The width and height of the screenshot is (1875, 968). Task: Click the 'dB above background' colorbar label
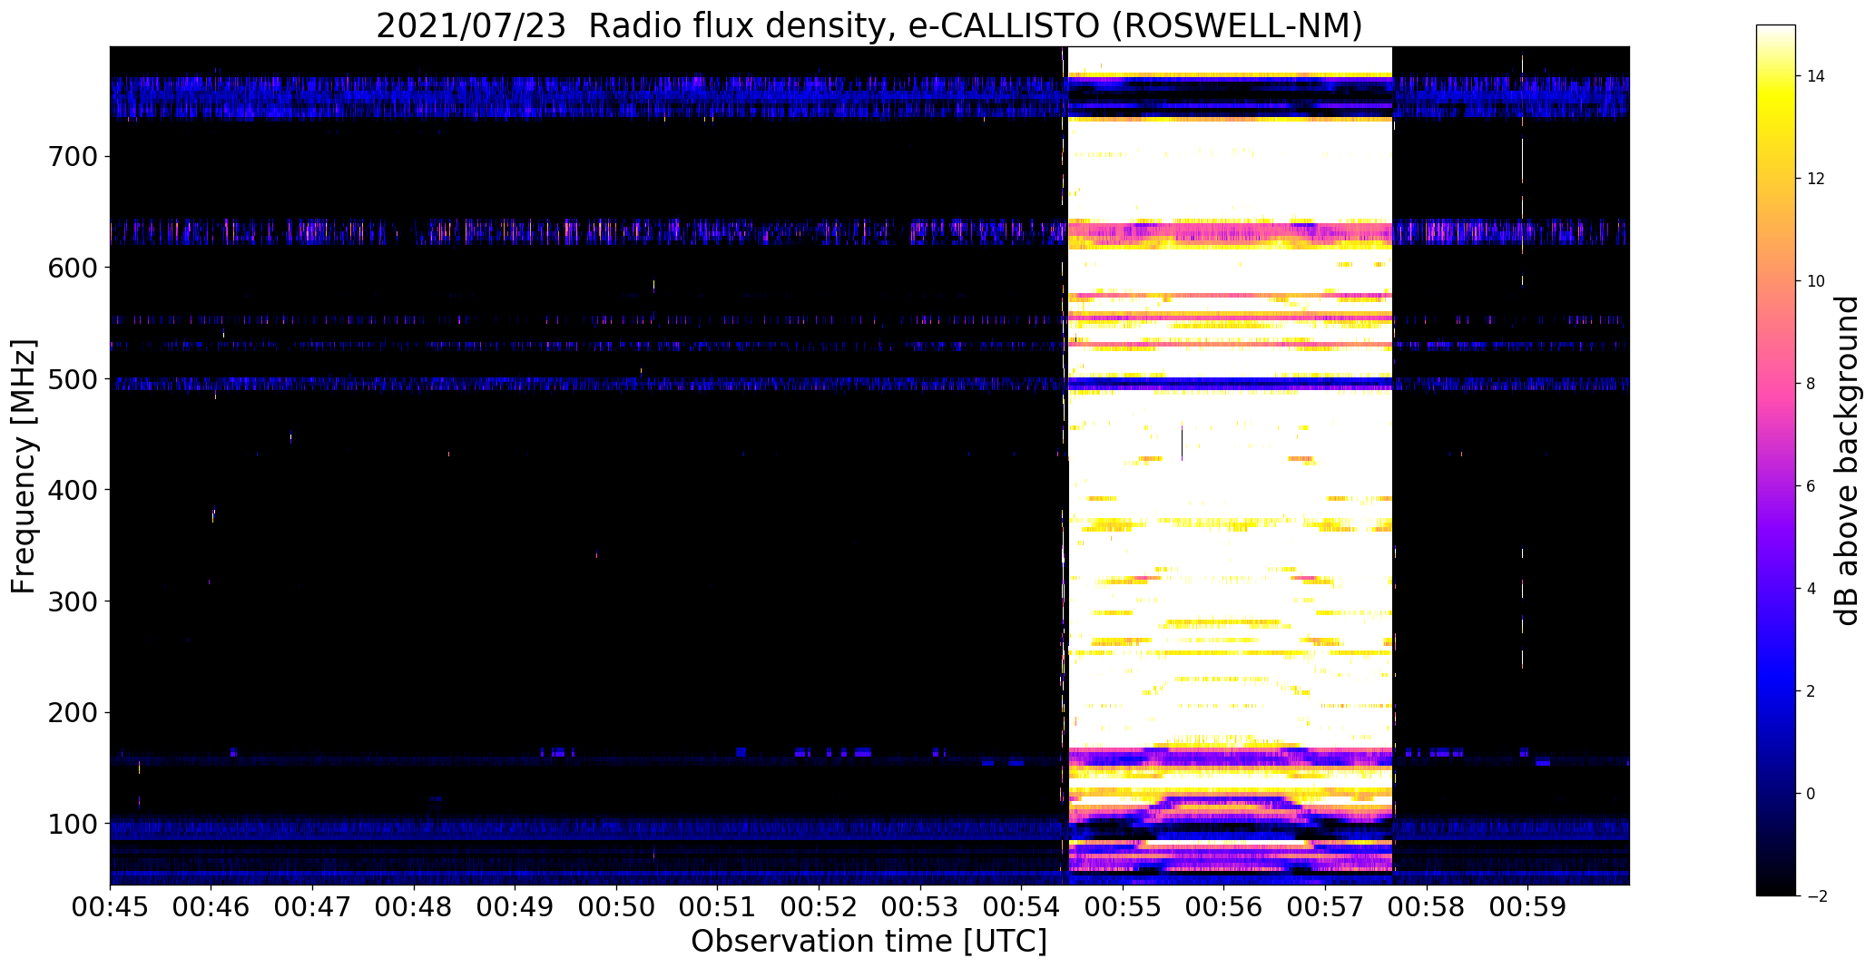[x=1846, y=461]
